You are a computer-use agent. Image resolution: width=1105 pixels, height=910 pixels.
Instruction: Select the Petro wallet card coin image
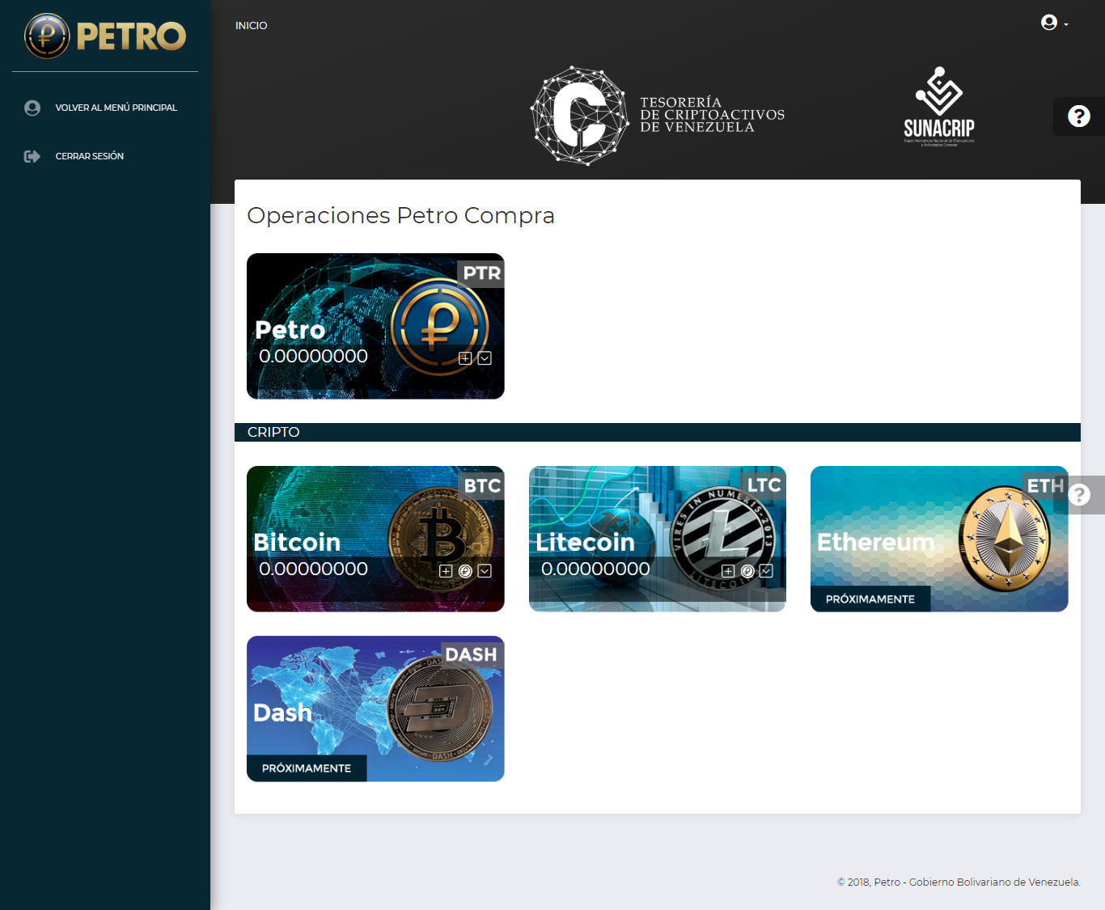click(x=440, y=327)
